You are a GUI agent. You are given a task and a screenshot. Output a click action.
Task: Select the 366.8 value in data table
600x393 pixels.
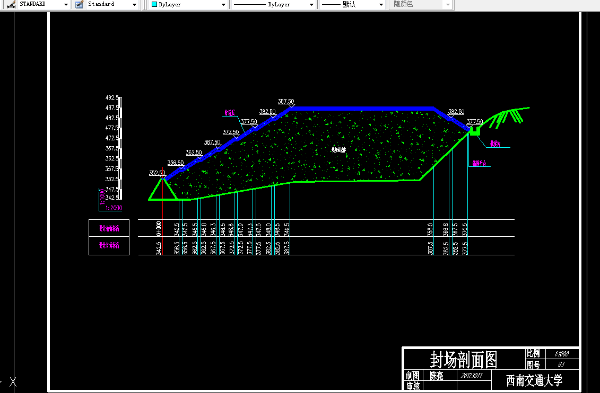(446, 229)
